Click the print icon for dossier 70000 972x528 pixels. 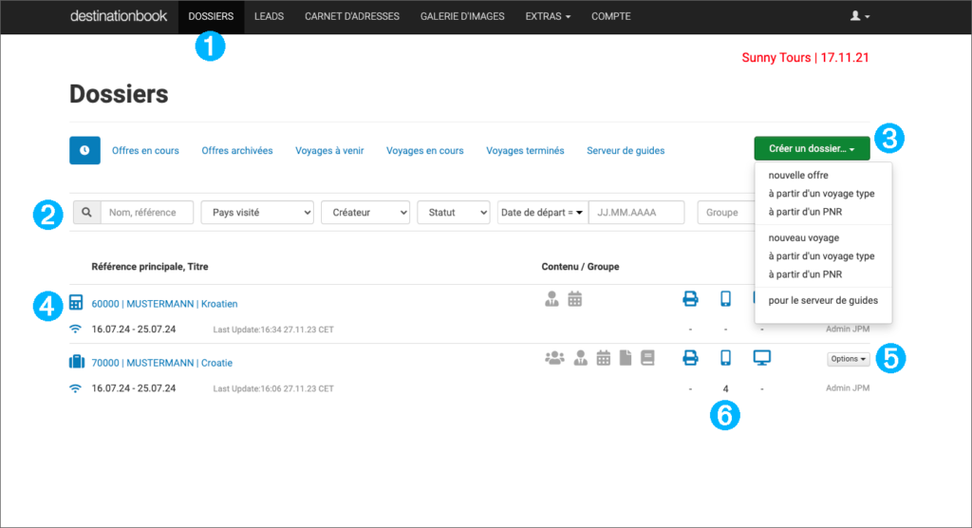[690, 358]
